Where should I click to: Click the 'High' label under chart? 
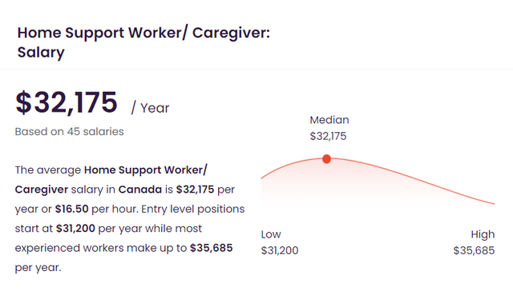483,234
